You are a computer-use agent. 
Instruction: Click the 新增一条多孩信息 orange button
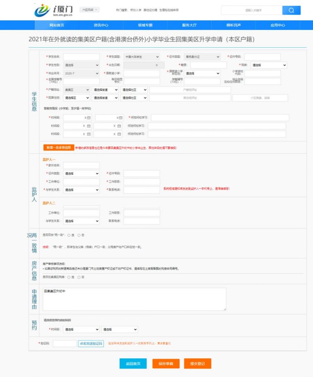pyautogui.click(x=58, y=148)
